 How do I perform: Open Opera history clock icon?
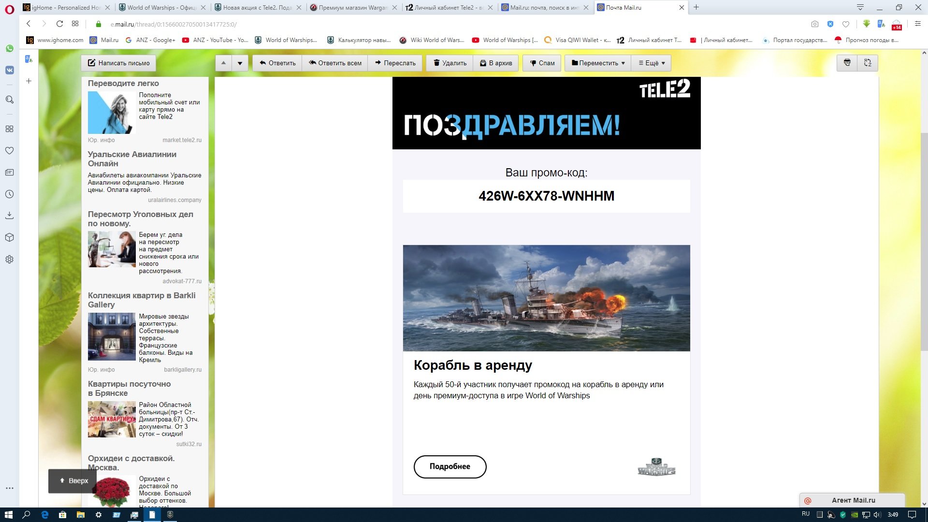point(9,194)
